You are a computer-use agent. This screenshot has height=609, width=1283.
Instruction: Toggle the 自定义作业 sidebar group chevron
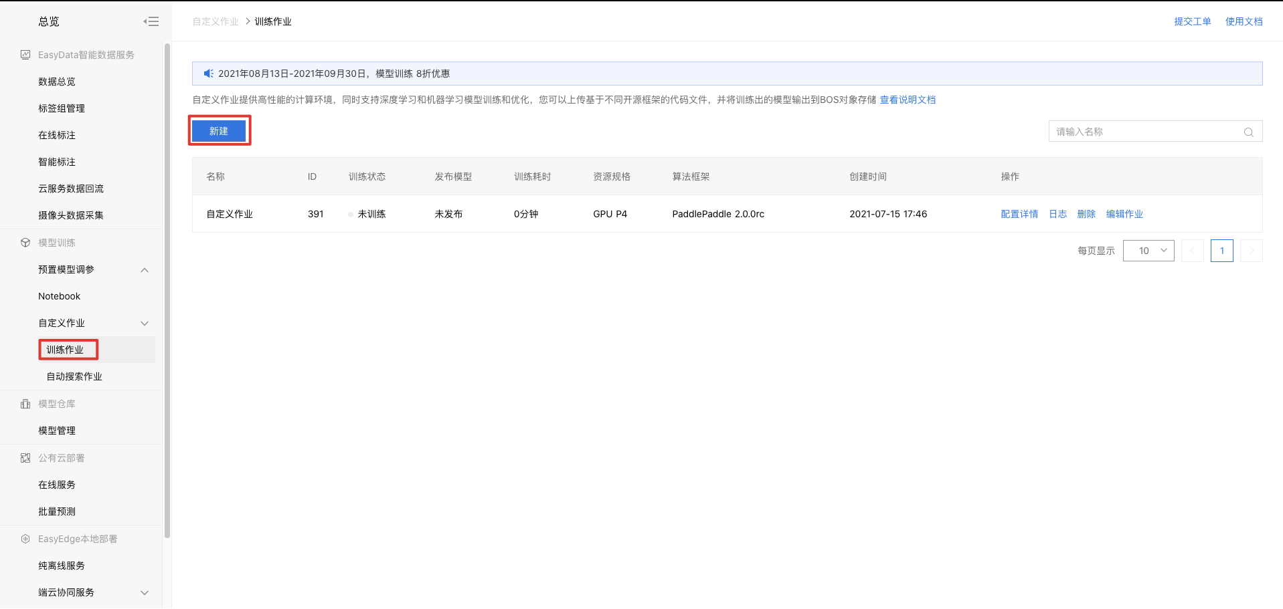(x=145, y=324)
